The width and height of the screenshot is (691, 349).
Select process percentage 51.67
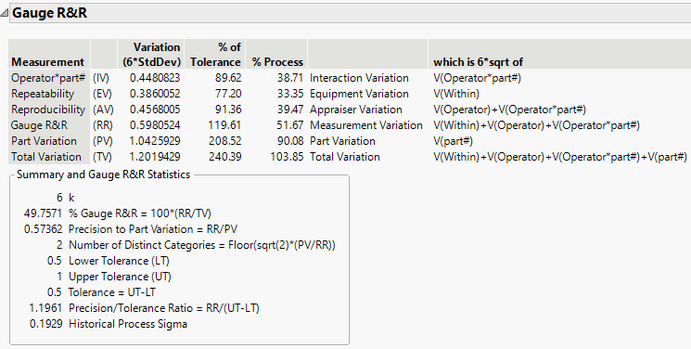pyautogui.click(x=290, y=125)
